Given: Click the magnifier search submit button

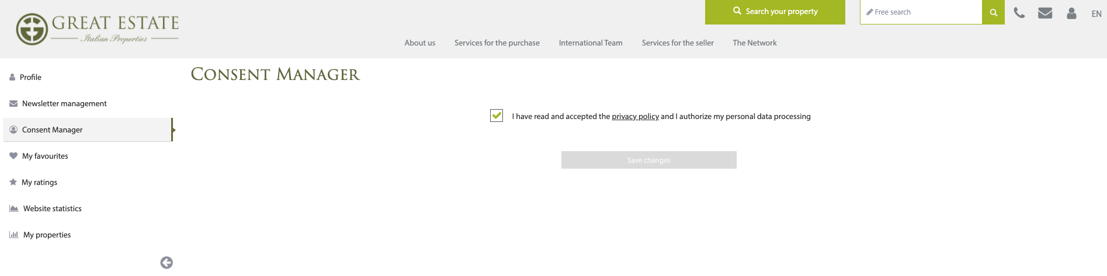Looking at the screenshot, I should point(993,12).
